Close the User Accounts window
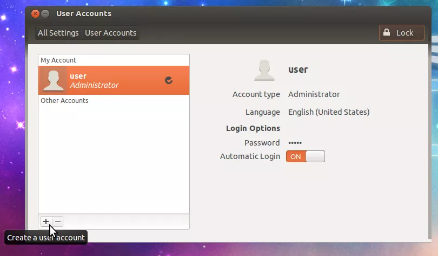 35,13
